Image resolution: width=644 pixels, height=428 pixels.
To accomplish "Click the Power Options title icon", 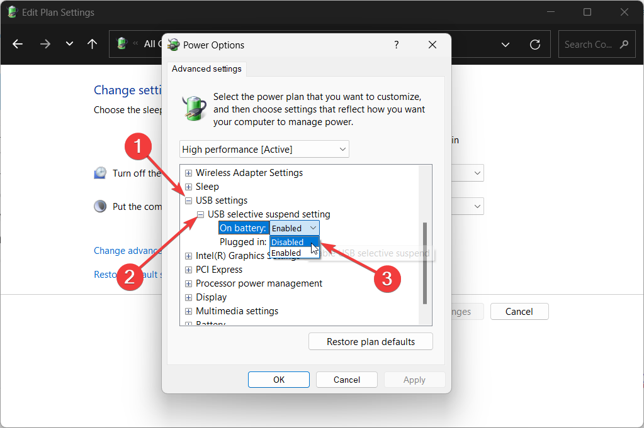I will coord(174,45).
